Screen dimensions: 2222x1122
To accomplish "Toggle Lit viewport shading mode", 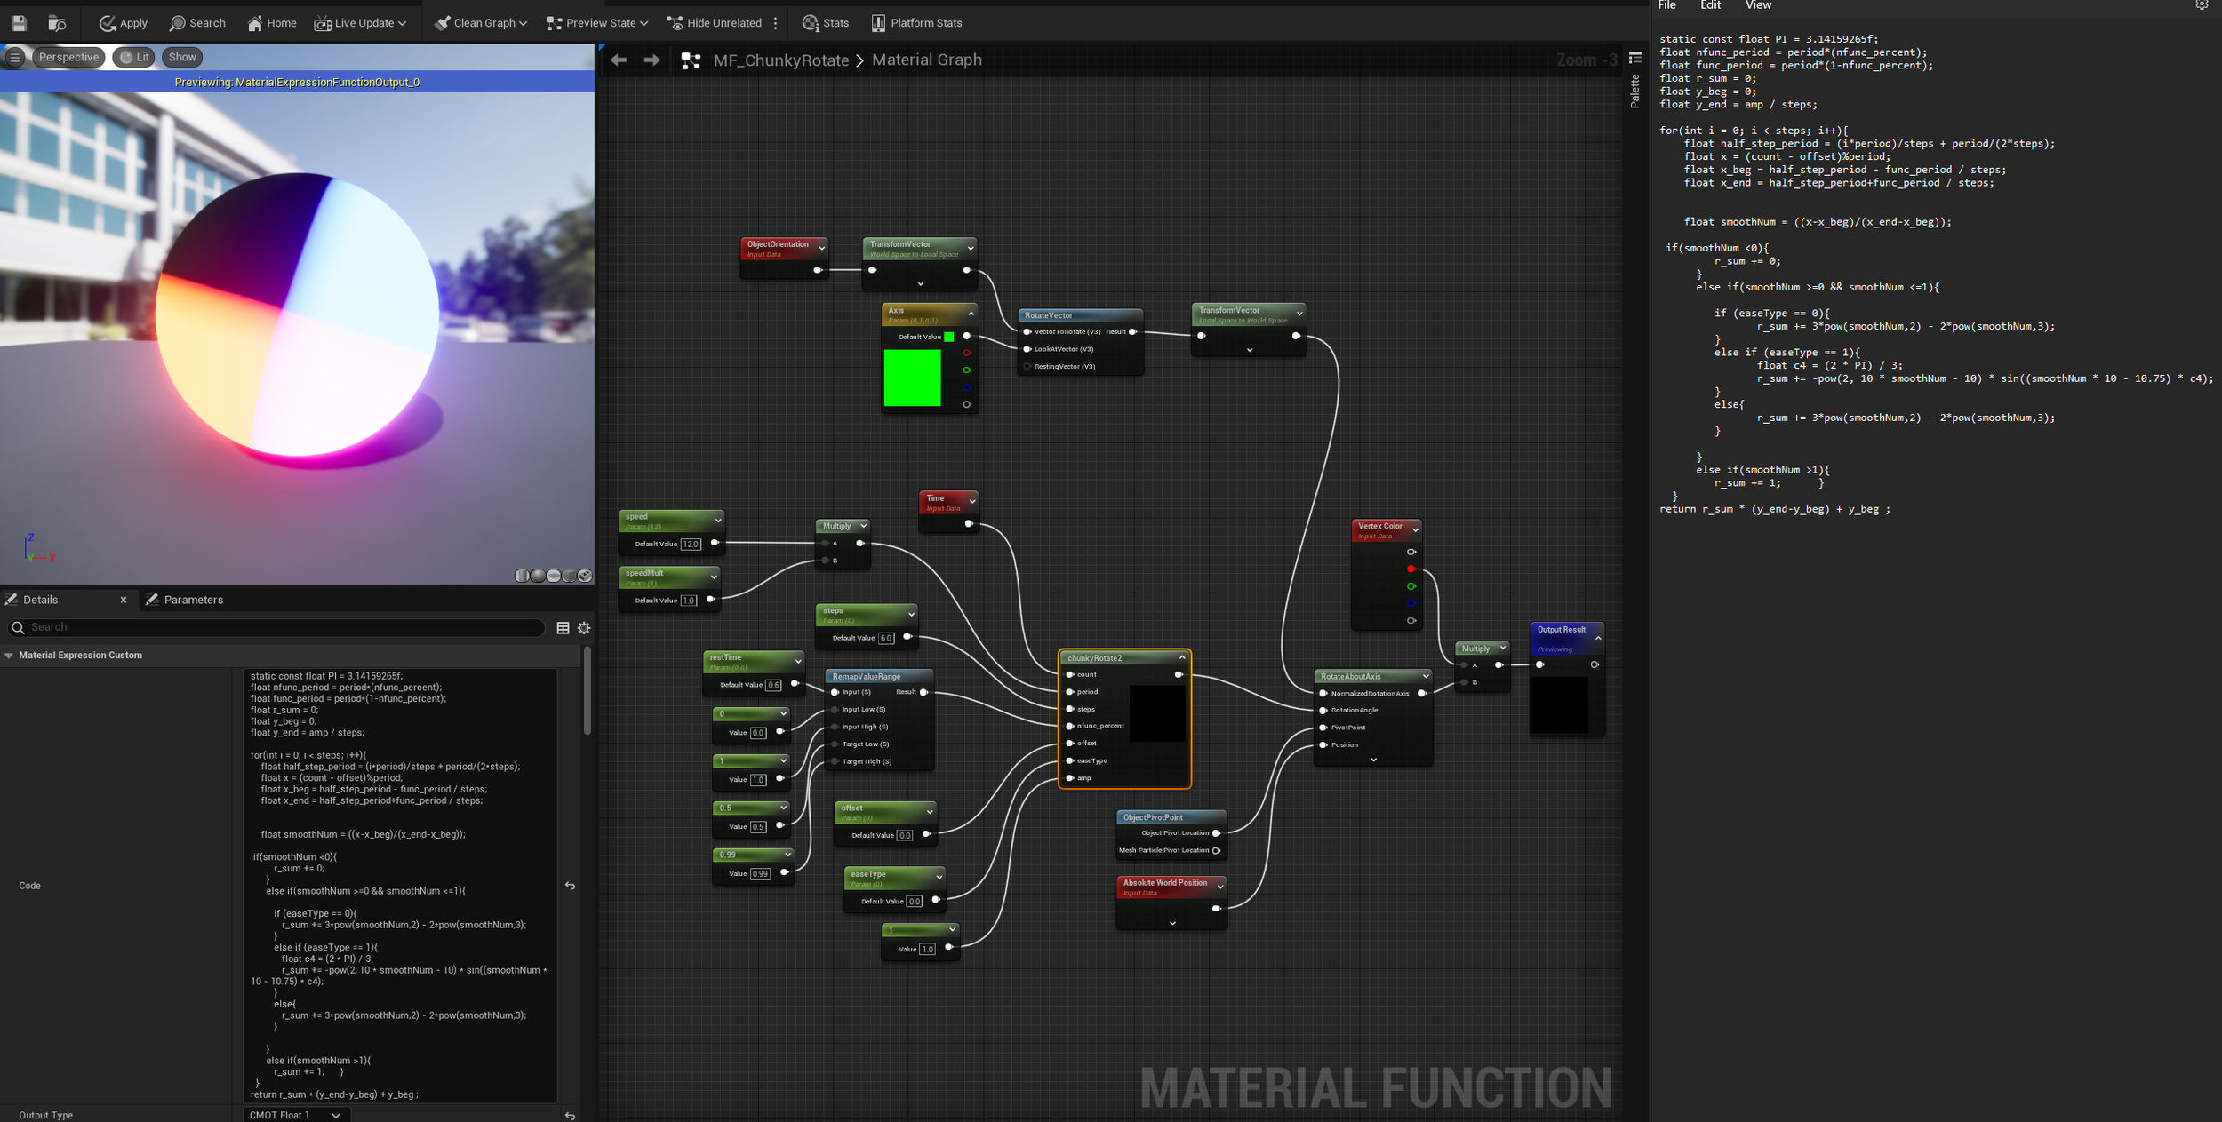I will point(133,56).
